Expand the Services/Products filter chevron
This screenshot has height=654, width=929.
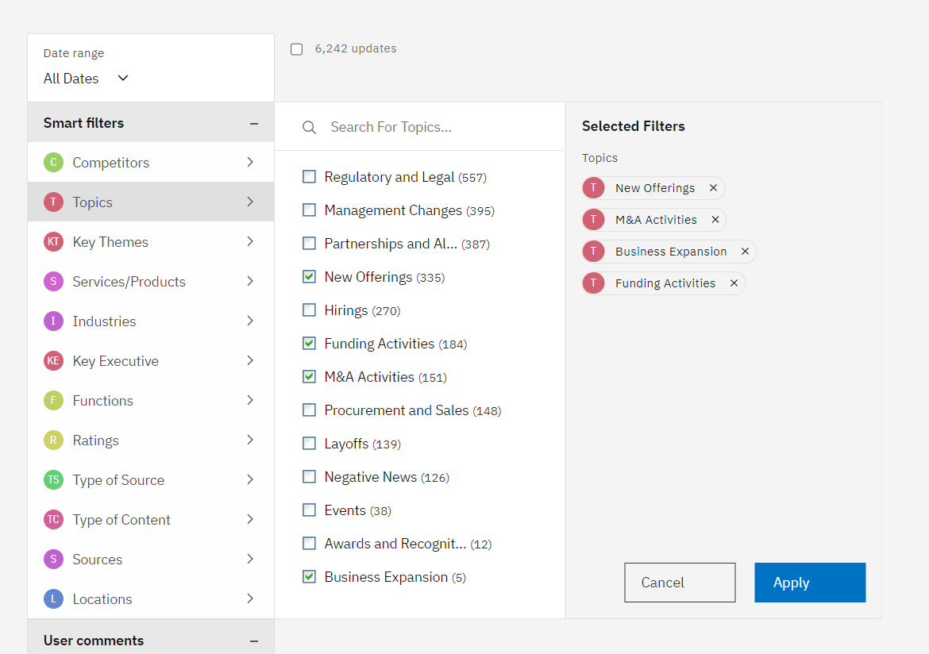click(250, 282)
